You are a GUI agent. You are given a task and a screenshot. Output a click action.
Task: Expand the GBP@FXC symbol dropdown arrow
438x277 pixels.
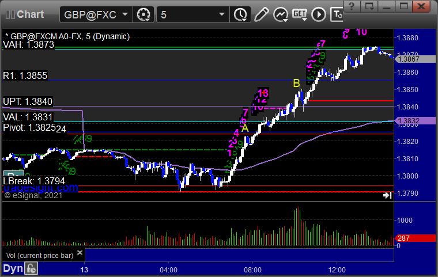pos(125,14)
